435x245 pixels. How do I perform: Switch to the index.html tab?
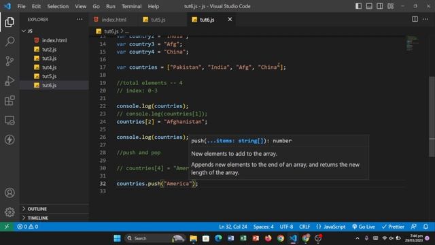click(x=114, y=20)
